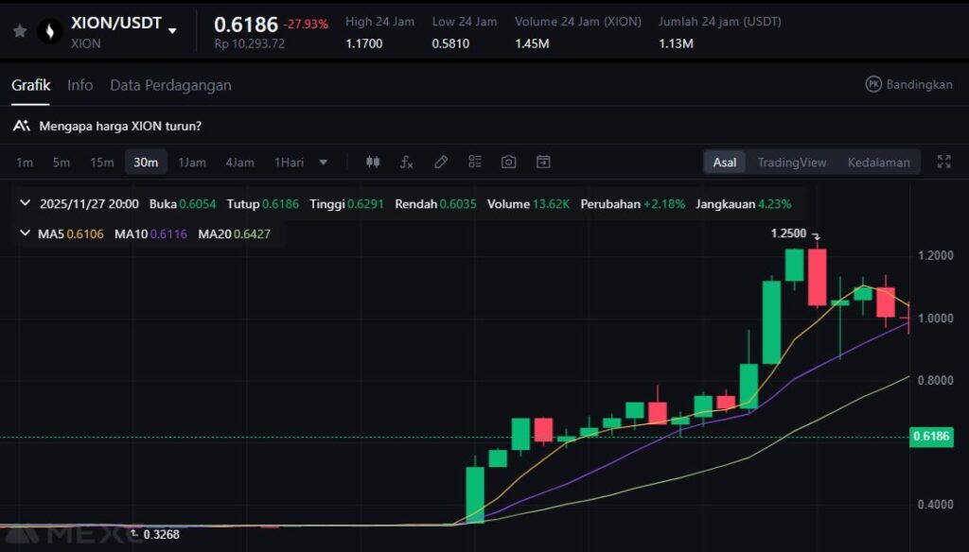Switch to the Info tab

(79, 85)
